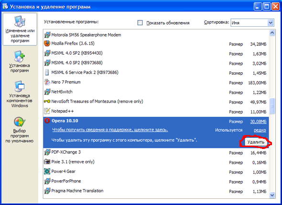Viewport: 282px width, 205px height.
Task: Click the Удалить button for Opera
Action: point(256,142)
